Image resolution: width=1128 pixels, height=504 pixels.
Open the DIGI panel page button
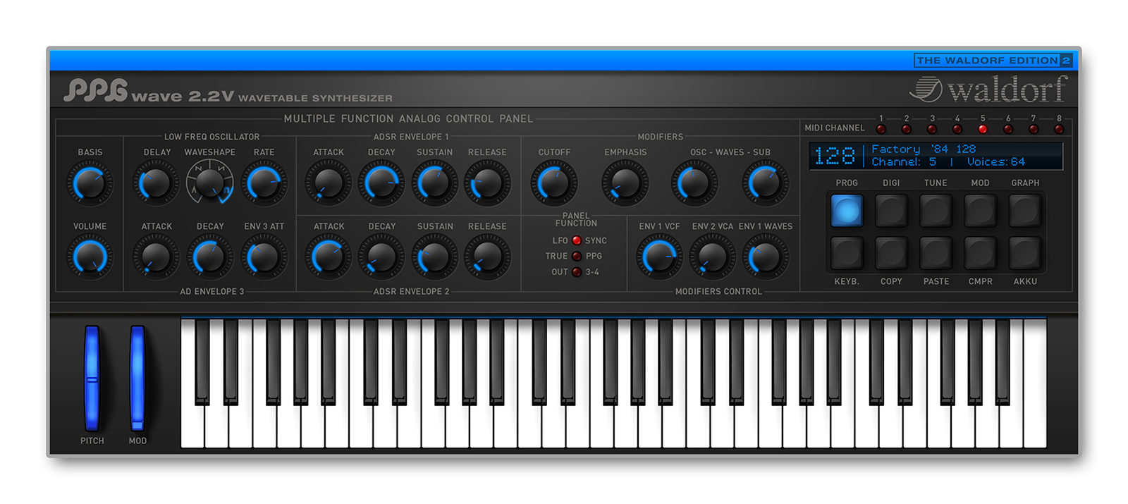coord(891,210)
